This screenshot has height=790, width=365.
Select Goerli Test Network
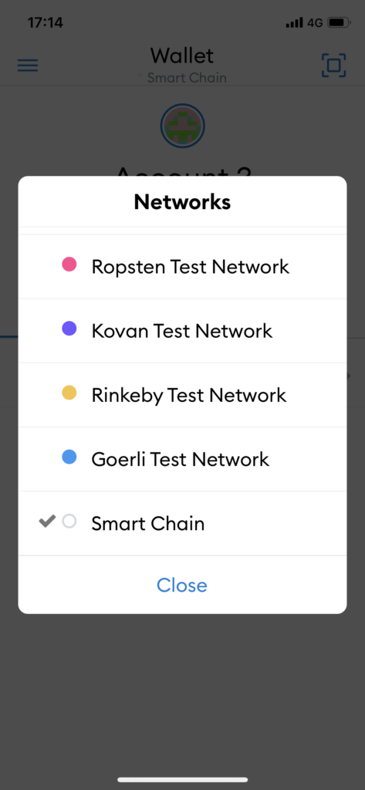tap(182, 459)
